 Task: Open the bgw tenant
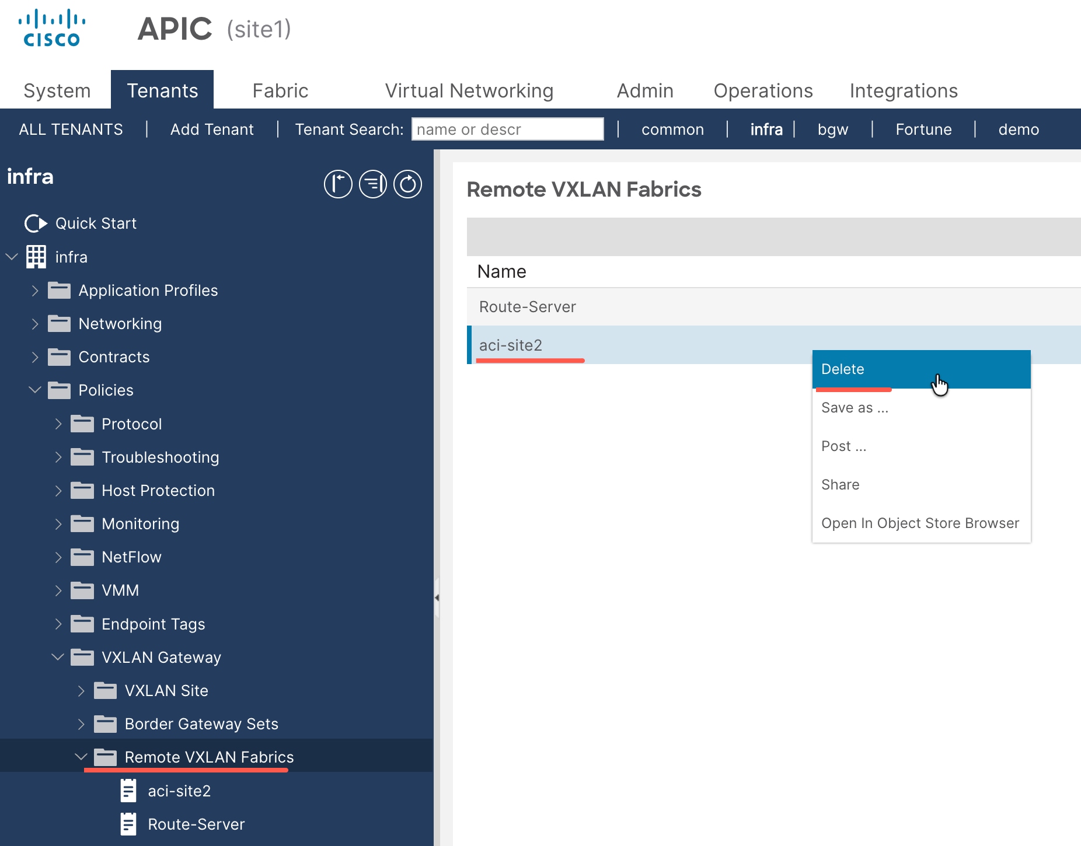(833, 129)
